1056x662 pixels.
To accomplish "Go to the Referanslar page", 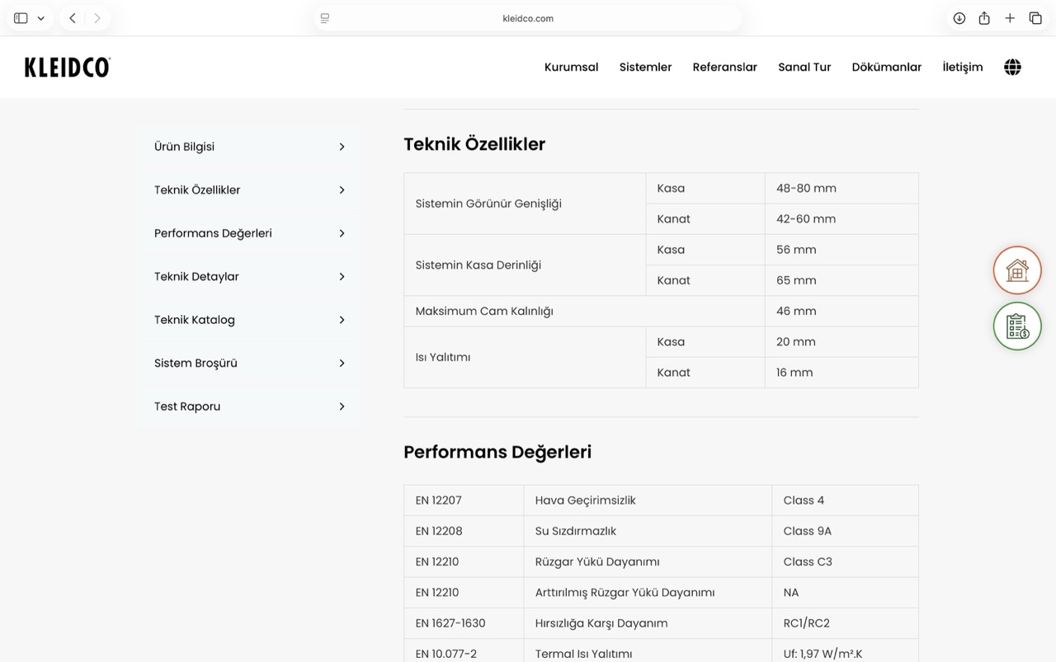I will pos(724,68).
